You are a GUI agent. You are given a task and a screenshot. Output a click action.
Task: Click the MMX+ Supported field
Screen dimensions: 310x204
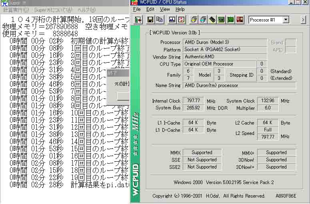(276, 153)
